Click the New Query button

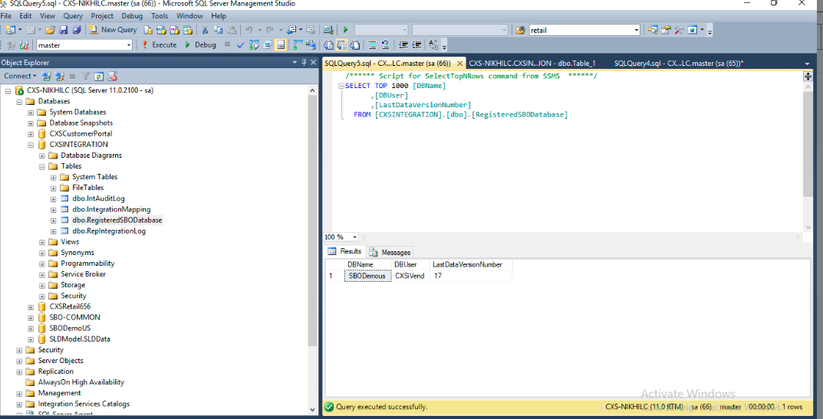point(113,30)
